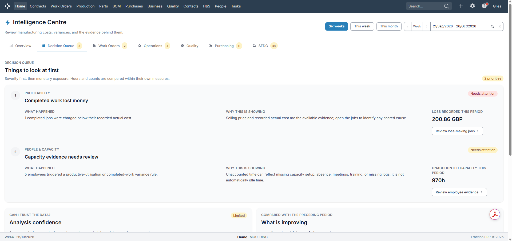Viewport: 512px width, 241px height.
Task: Click the Week period selector
Action: pos(417,26)
